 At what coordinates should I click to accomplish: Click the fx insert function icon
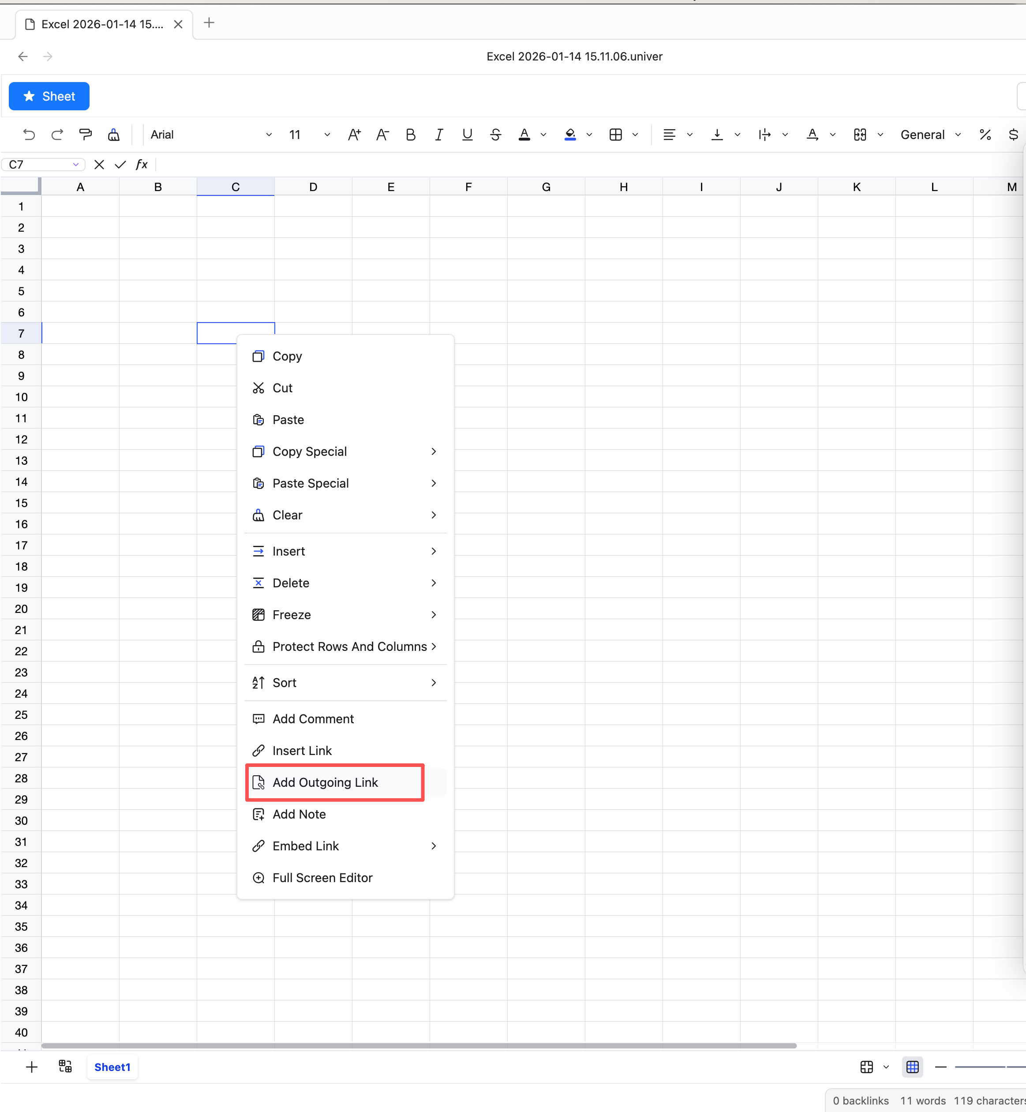tap(142, 165)
